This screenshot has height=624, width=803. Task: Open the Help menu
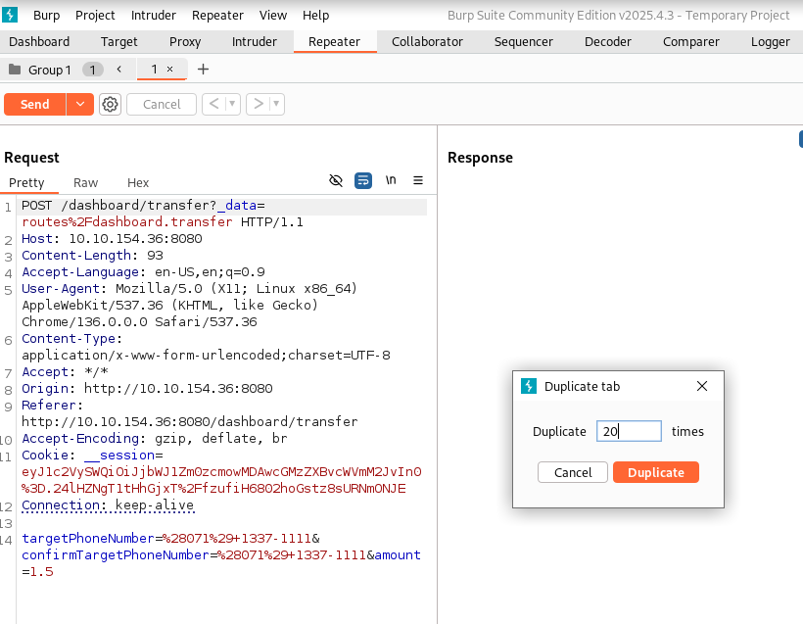[316, 16]
